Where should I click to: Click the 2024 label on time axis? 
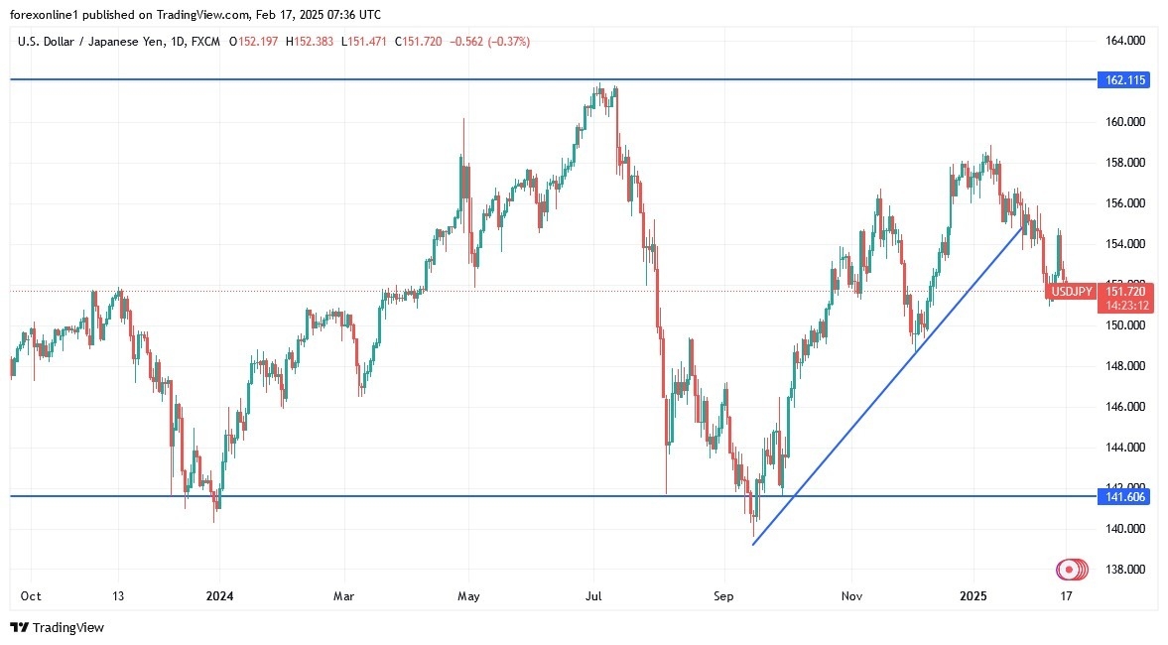click(x=218, y=596)
